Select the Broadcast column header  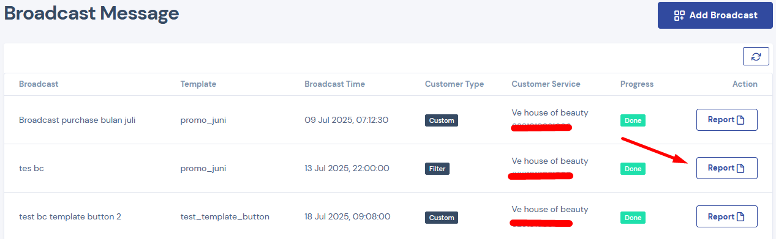click(x=39, y=84)
